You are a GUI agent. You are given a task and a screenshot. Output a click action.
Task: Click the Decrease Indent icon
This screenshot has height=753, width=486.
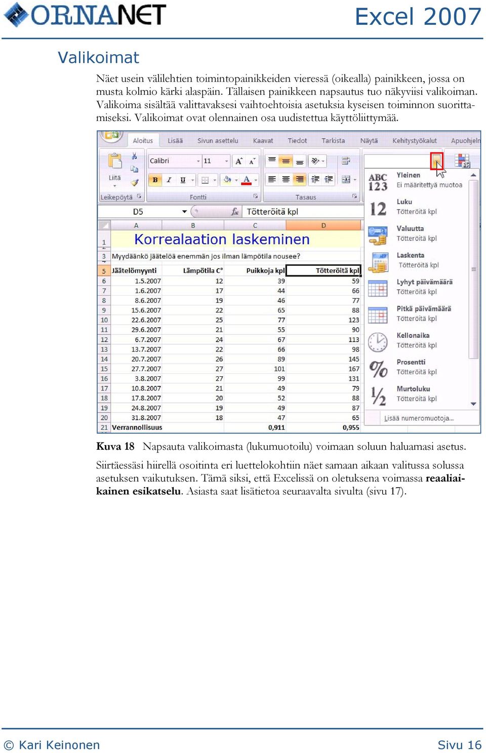point(315,179)
